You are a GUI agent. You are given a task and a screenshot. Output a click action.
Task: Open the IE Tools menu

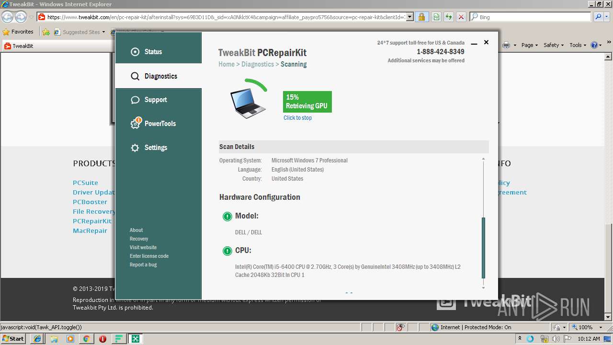578,45
